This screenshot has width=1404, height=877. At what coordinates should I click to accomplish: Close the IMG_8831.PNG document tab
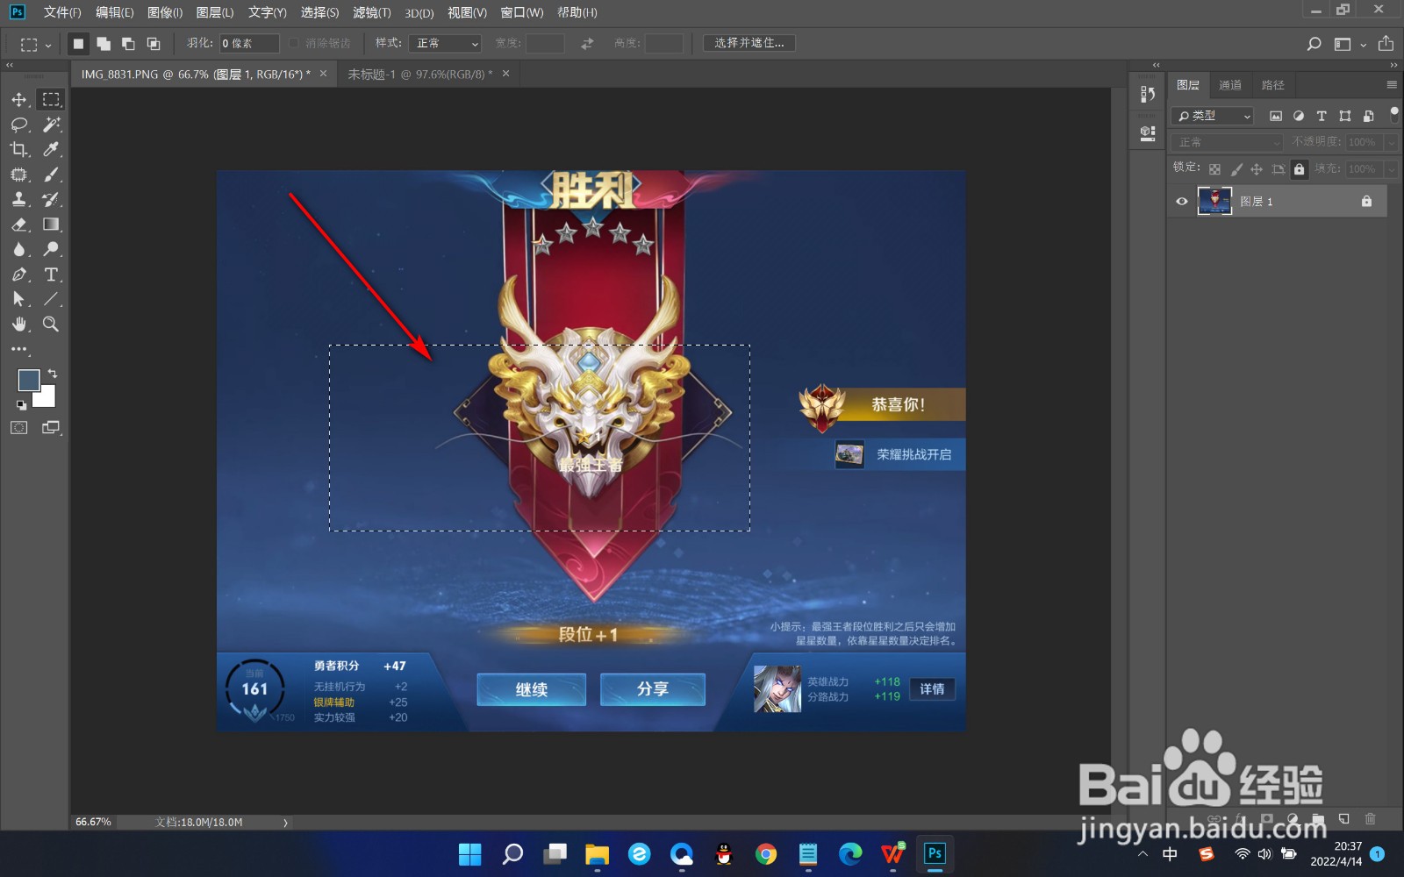click(323, 74)
